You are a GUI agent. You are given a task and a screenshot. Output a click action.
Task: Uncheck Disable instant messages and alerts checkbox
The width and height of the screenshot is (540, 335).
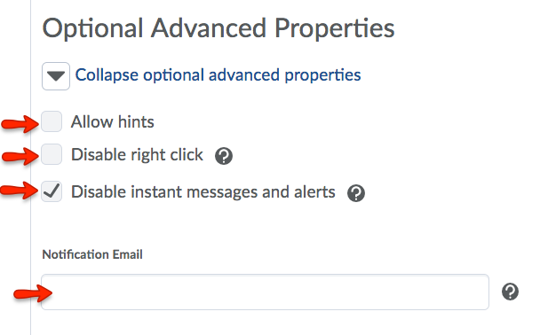[x=52, y=191]
